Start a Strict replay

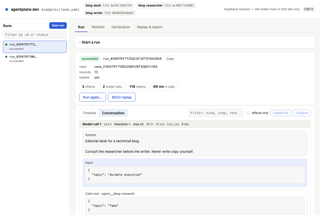(122, 97)
